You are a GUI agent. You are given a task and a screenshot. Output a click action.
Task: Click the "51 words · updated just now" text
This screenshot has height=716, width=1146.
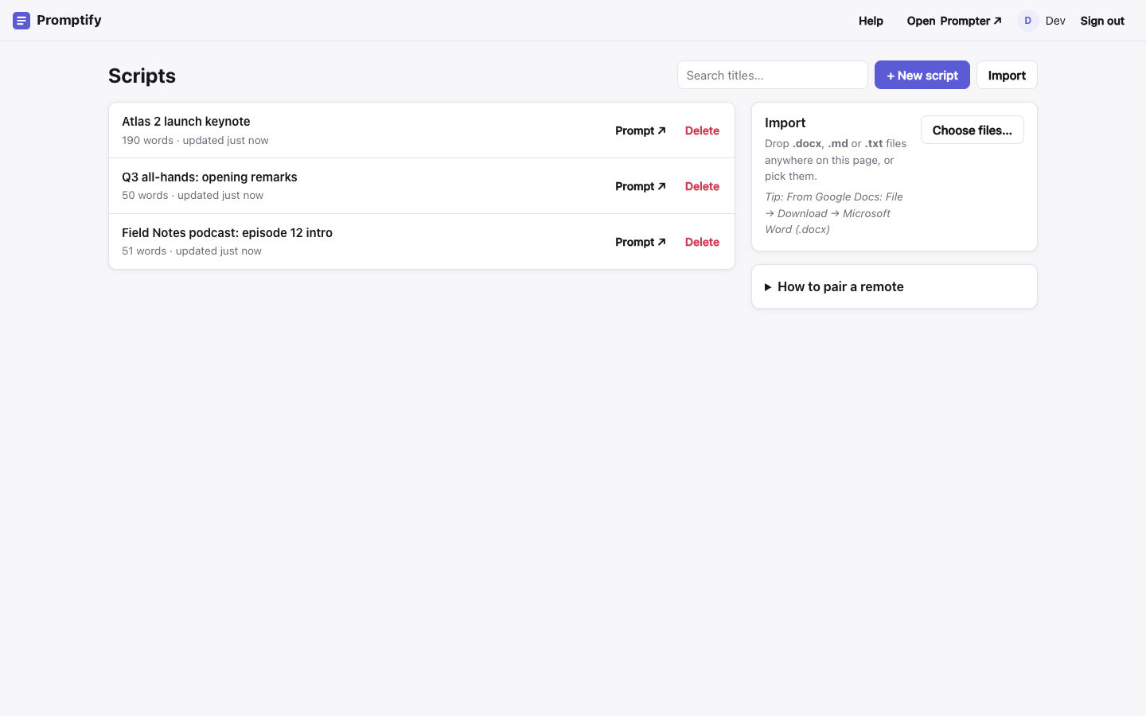[x=192, y=251]
